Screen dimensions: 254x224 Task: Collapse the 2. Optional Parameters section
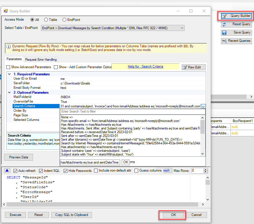(x=9, y=93)
